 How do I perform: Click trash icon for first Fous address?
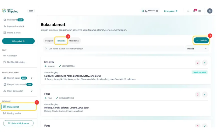198,95
